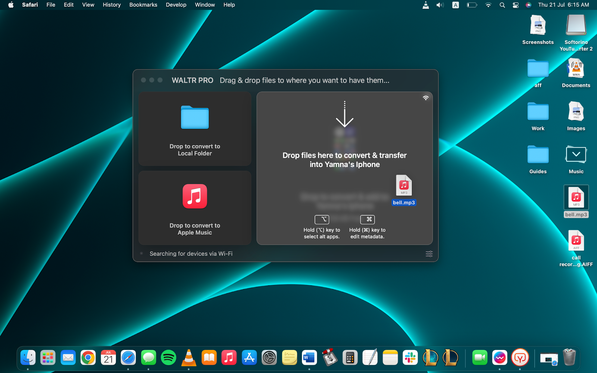Open System Settings from the Dock
The height and width of the screenshot is (373, 597).
[x=269, y=358]
